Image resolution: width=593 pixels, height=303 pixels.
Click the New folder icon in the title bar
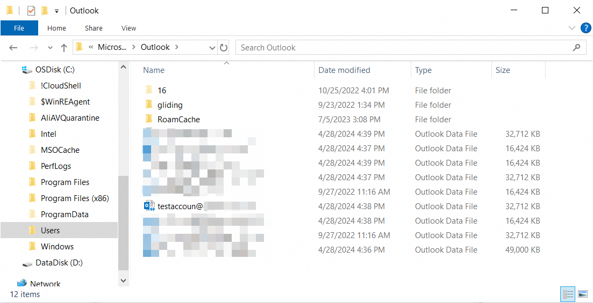coord(45,10)
